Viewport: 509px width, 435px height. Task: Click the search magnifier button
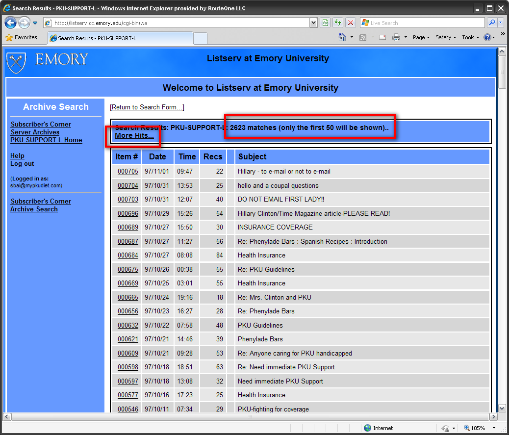(492, 23)
